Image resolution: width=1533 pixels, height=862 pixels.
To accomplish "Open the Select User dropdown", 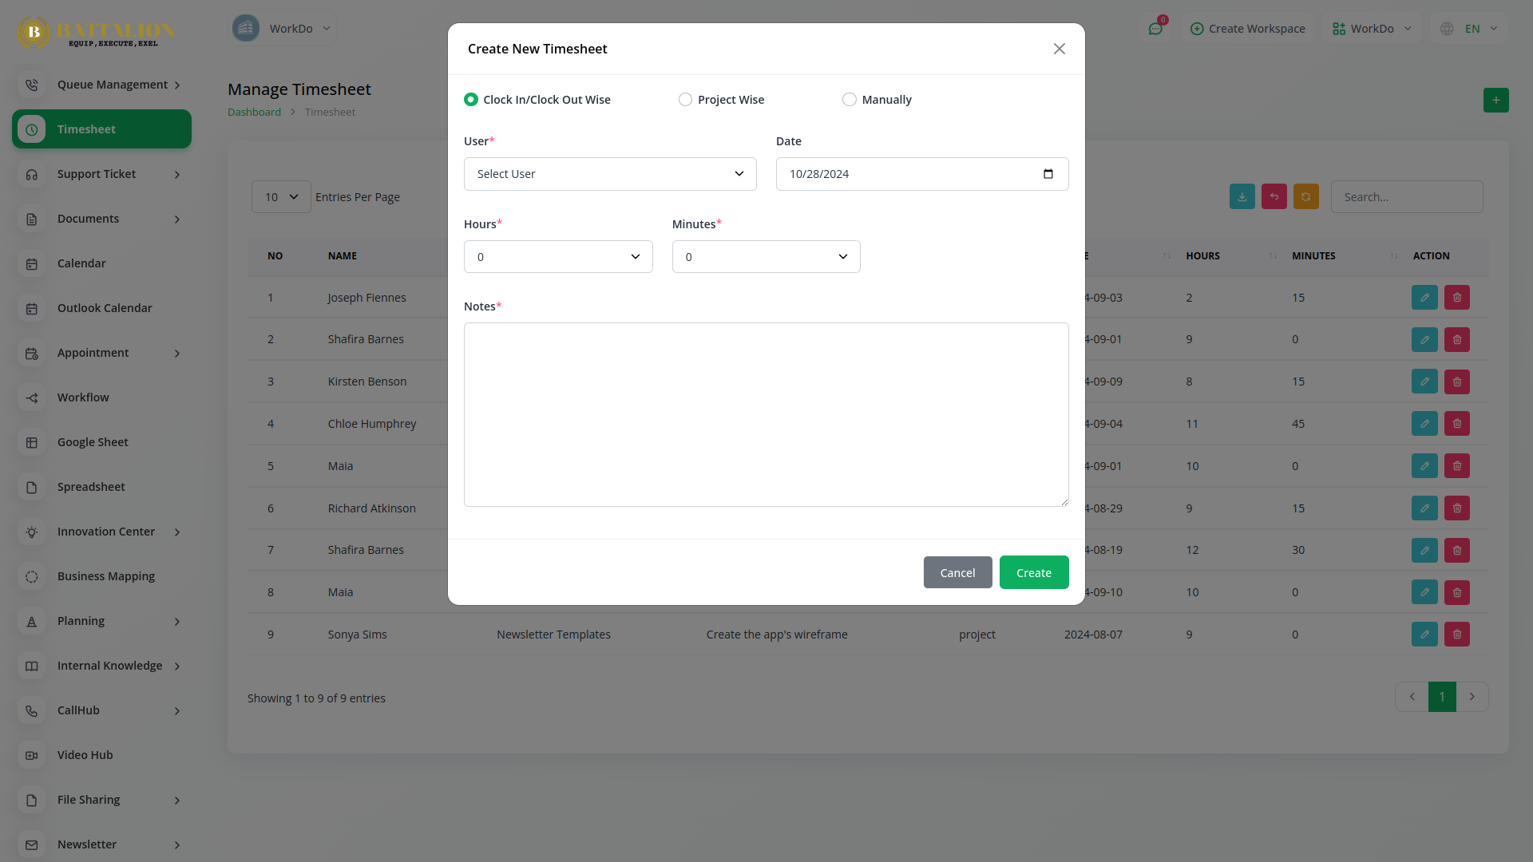I will click(610, 174).
